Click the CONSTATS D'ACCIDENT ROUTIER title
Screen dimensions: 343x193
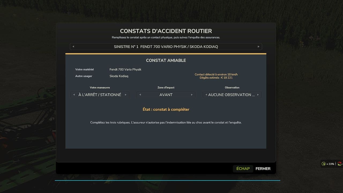coord(166,31)
